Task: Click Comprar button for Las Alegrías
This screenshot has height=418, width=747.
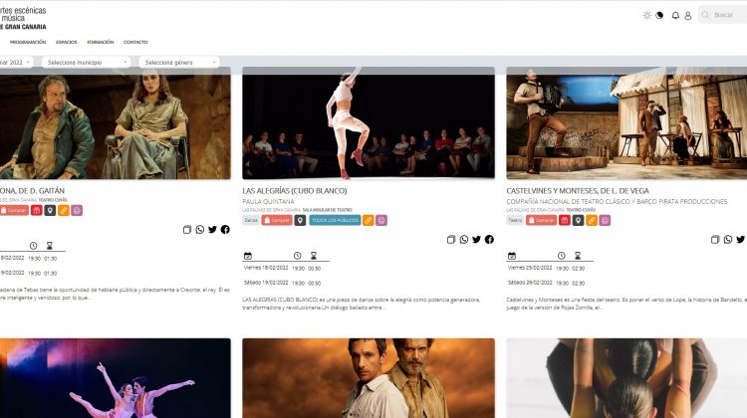Action: pos(277,220)
